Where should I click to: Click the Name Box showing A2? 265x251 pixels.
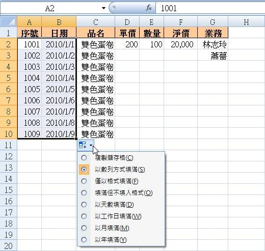click(50, 8)
